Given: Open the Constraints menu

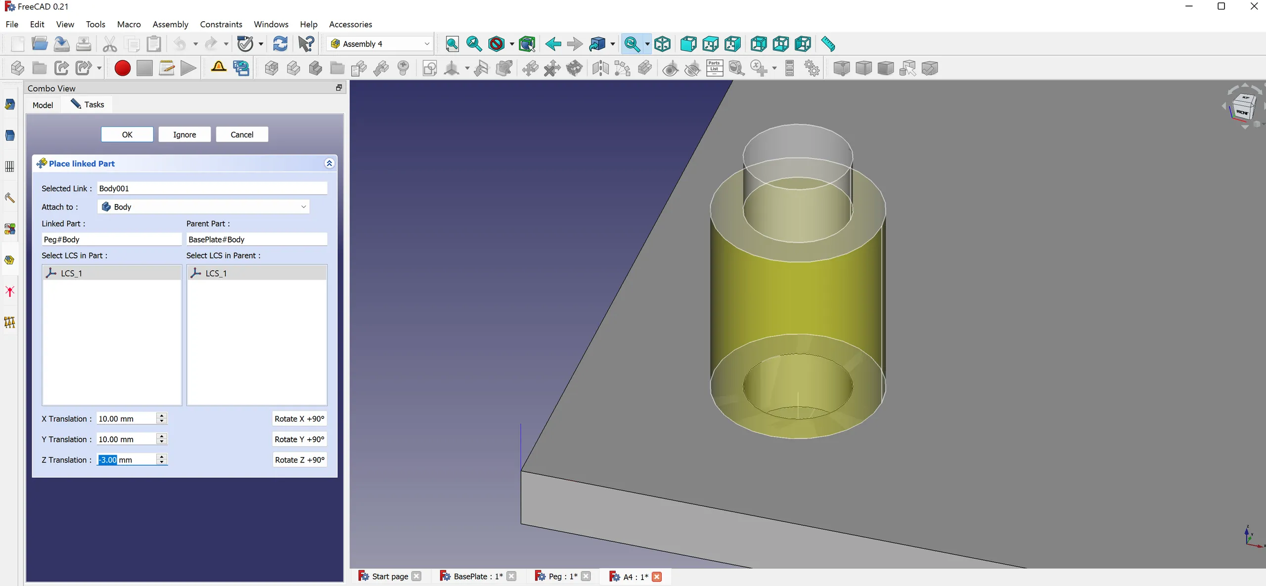Looking at the screenshot, I should tap(221, 24).
